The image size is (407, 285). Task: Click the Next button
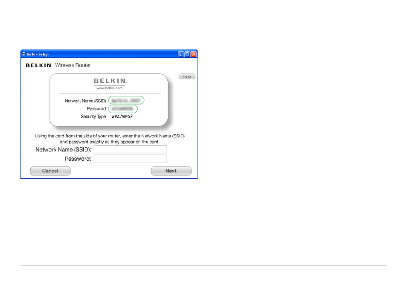click(171, 171)
